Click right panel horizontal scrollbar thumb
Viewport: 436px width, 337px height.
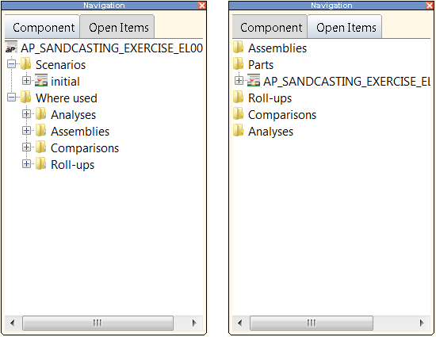point(312,323)
